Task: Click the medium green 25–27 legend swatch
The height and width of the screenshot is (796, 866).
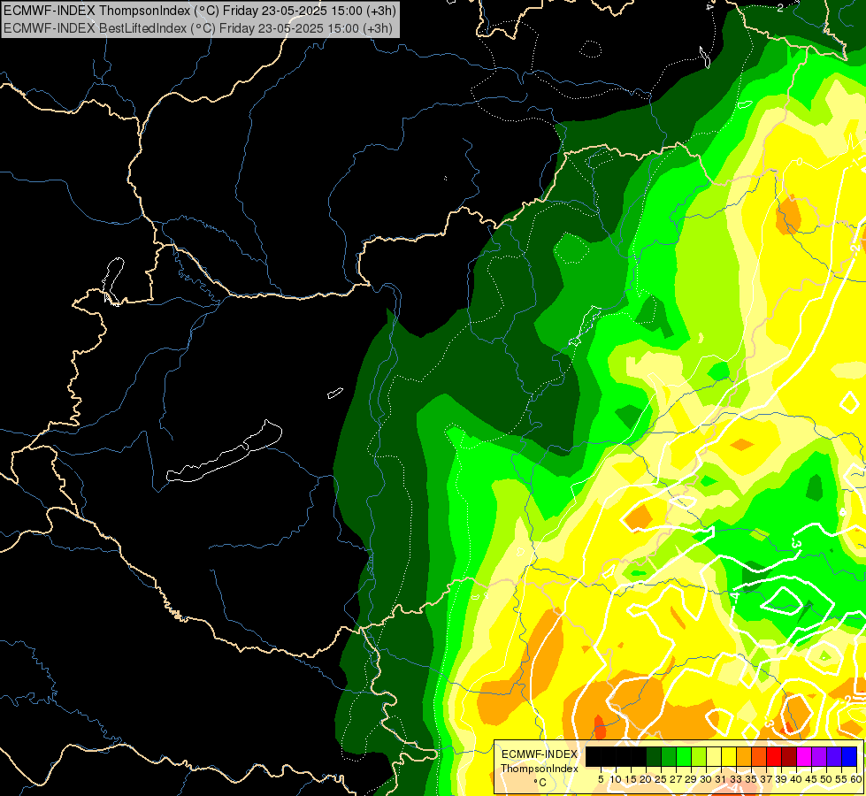Action: coord(669,756)
